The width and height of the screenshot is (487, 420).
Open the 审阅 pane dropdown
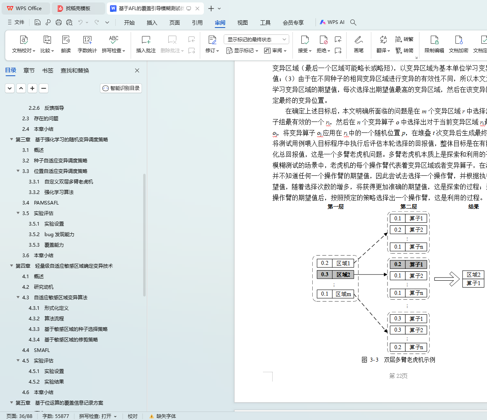(x=275, y=51)
